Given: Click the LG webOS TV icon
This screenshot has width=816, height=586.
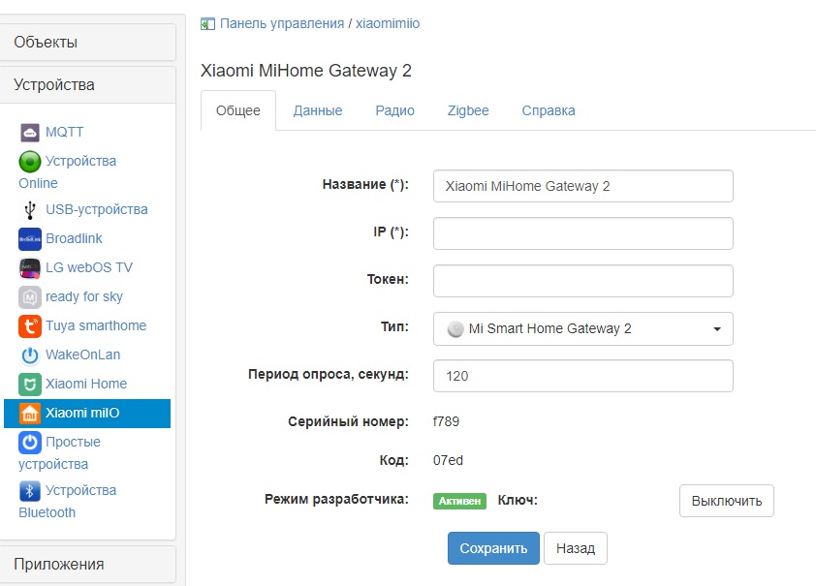Looking at the screenshot, I should click(x=29, y=268).
